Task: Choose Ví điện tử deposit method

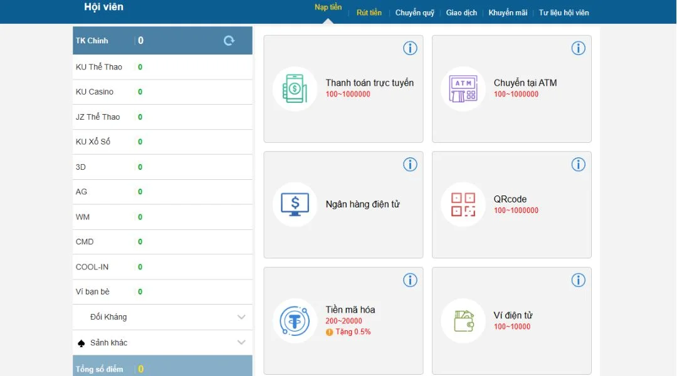Action: coord(512,321)
